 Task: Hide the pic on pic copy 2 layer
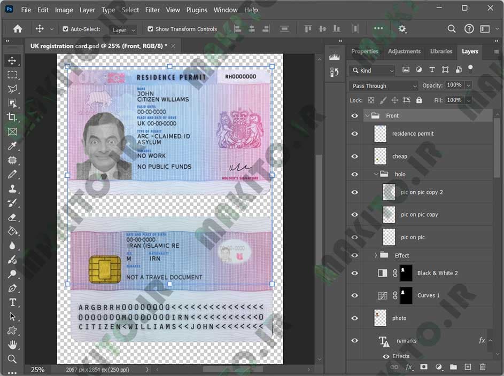click(354, 192)
